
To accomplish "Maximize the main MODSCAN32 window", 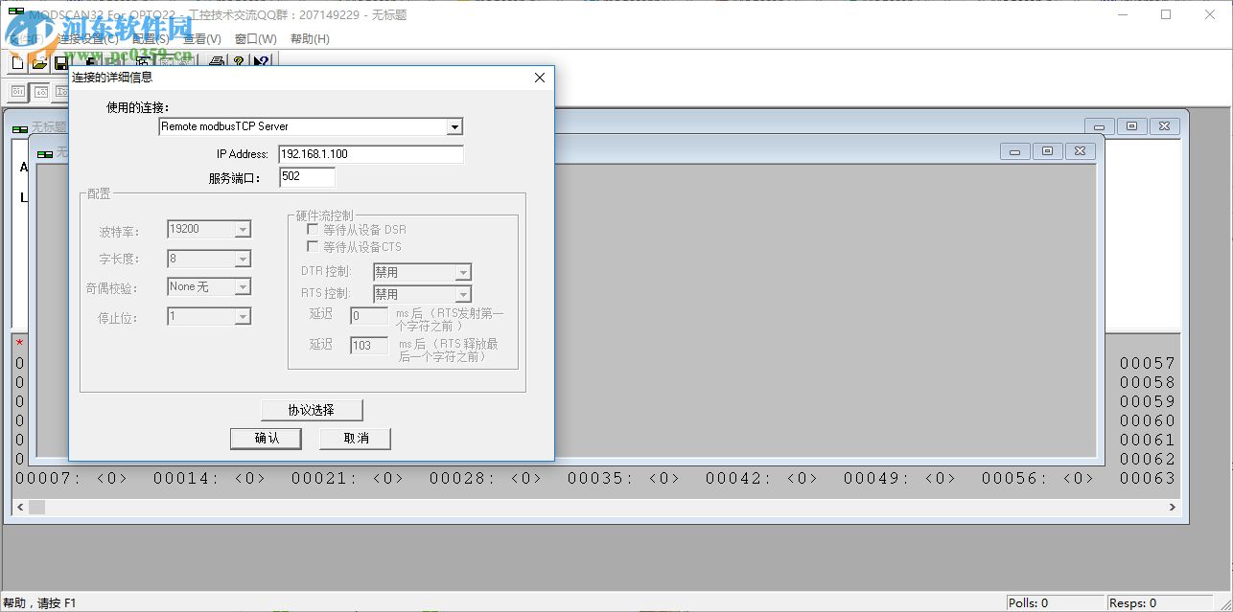I will (x=1166, y=14).
